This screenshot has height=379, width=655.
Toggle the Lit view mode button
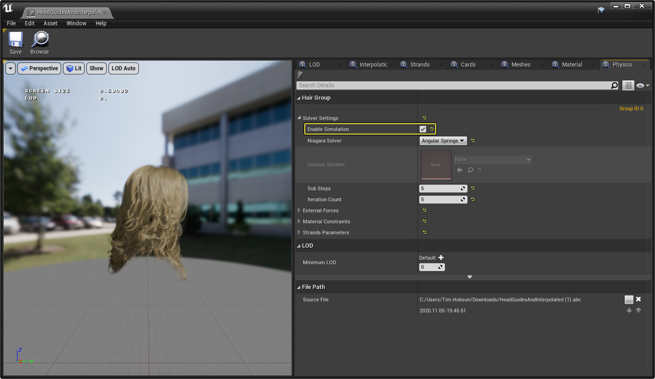tap(74, 68)
